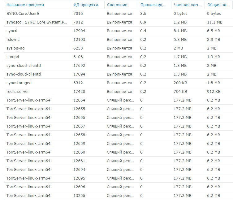233x200 pixels.
Task: Select the synostoraged process name
Action: click(19, 83)
